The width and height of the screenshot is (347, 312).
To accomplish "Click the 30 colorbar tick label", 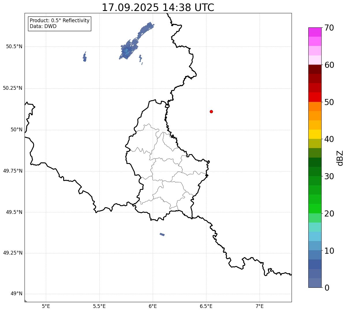I will coord(329,176).
